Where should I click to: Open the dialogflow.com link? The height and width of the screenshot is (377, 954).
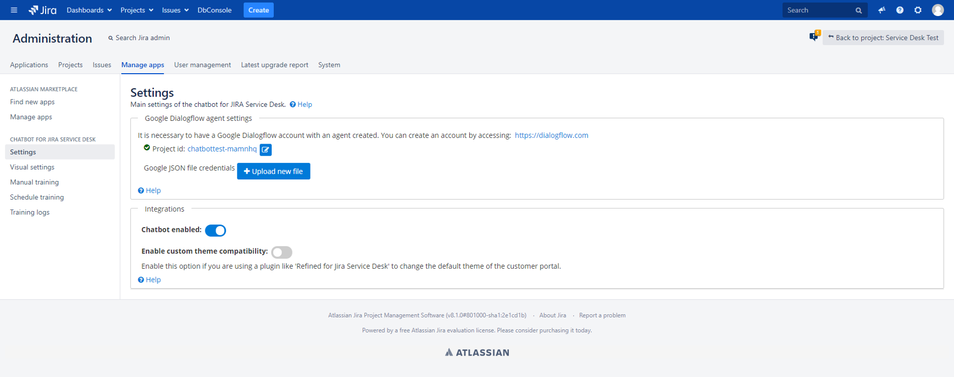click(x=552, y=135)
